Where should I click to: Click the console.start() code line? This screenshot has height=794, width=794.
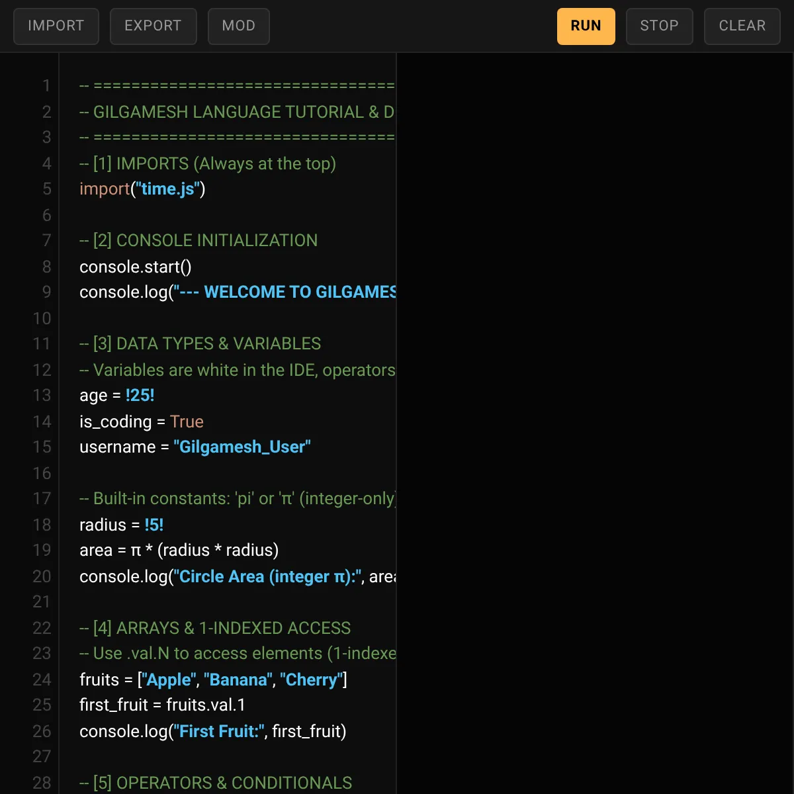point(135,267)
